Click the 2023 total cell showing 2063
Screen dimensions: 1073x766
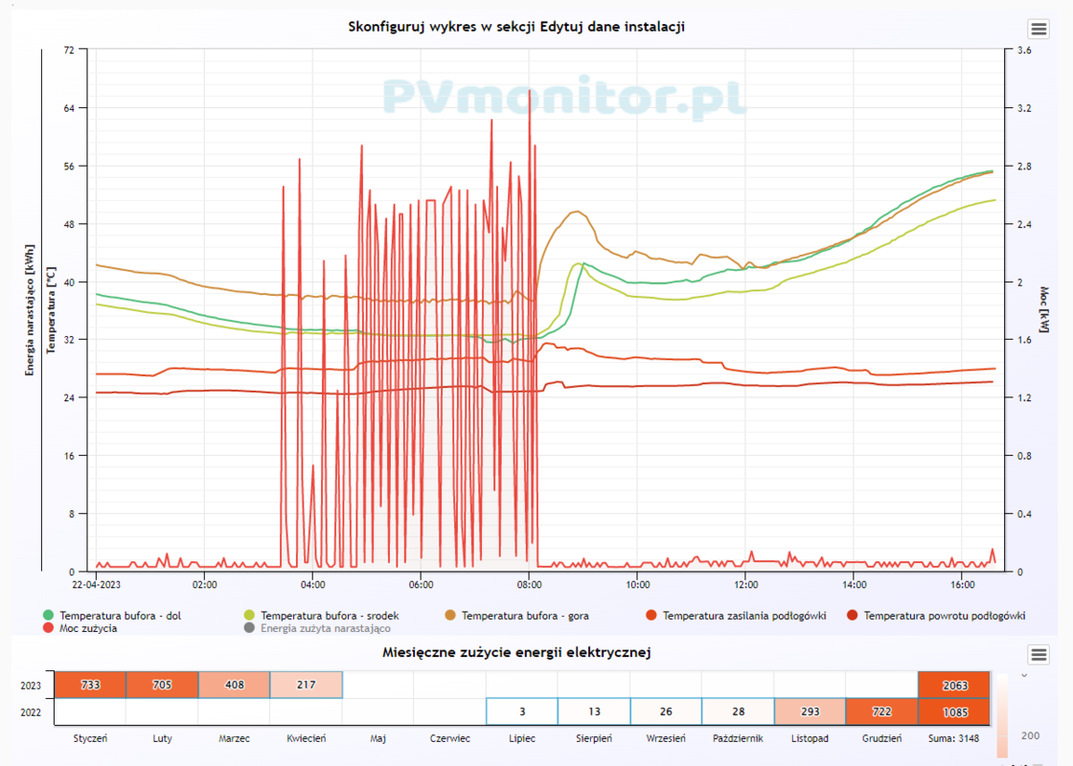tap(954, 685)
